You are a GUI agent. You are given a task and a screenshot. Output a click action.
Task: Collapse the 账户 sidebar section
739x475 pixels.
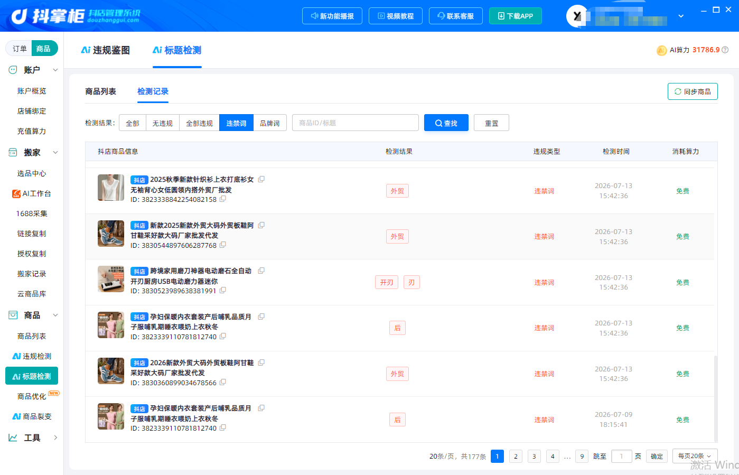[x=55, y=70]
